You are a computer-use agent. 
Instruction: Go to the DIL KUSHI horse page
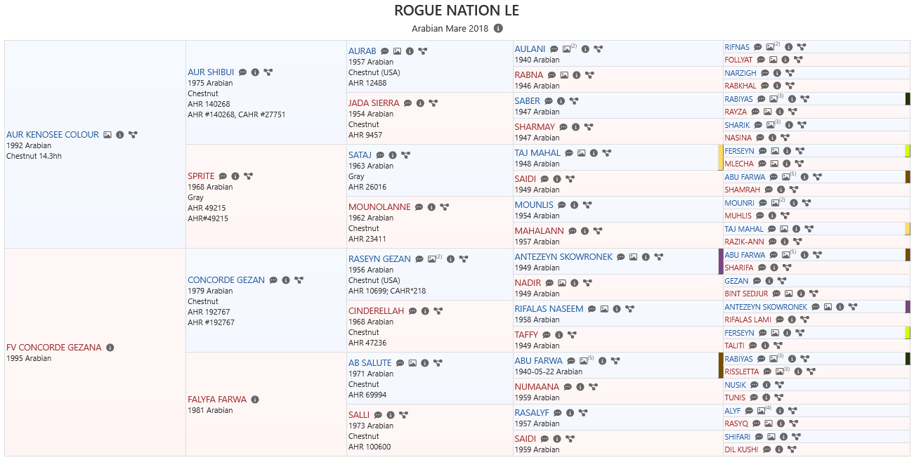point(741,449)
